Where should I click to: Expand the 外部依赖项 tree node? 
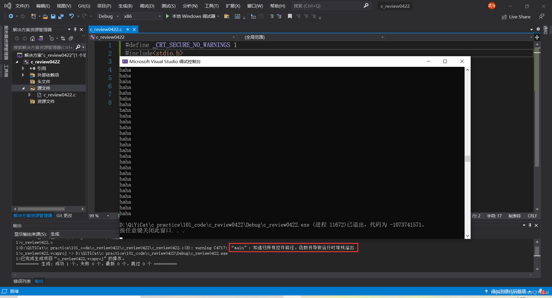click(23, 75)
